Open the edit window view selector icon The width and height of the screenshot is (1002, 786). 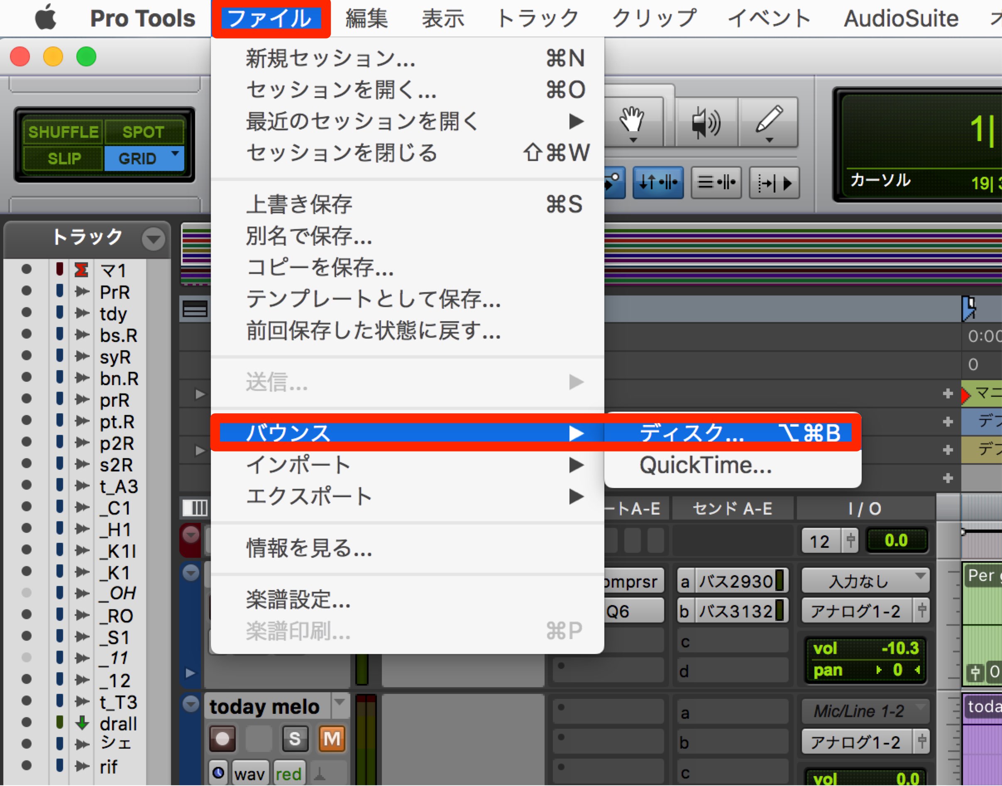click(195, 309)
